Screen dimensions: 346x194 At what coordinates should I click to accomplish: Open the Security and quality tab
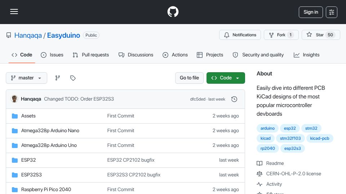point(258,55)
